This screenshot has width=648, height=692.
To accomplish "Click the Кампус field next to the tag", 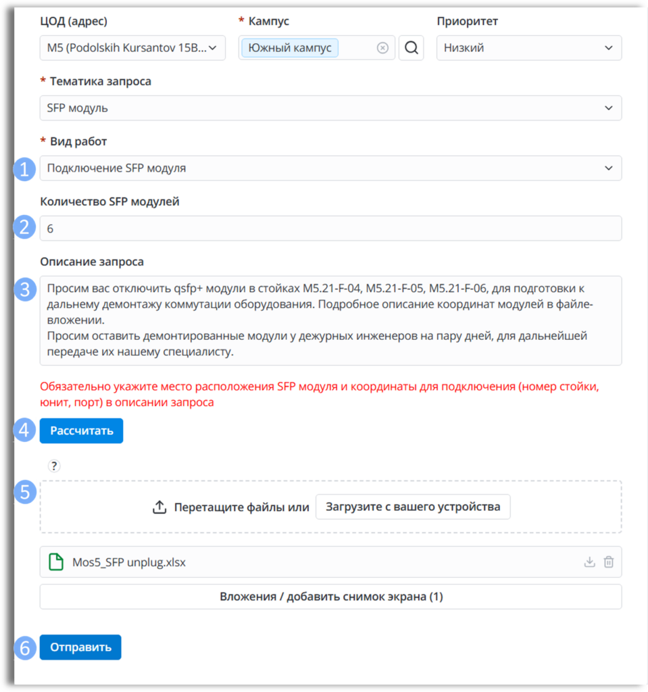I will click(x=357, y=48).
